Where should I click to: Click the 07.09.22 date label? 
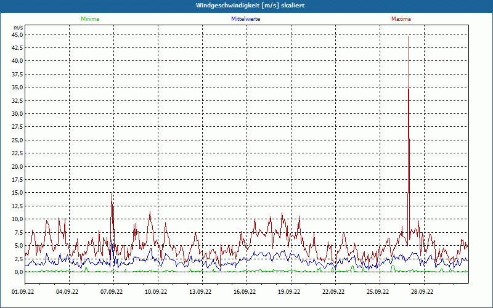coord(112,292)
